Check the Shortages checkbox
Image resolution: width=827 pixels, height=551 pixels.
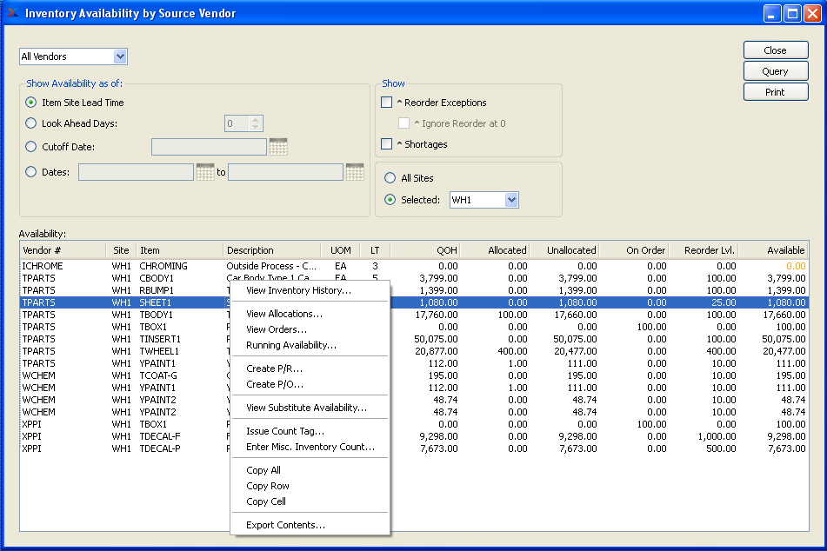387,144
